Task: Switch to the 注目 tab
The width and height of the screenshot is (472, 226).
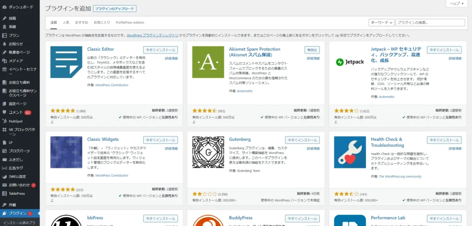Action: (53, 23)
